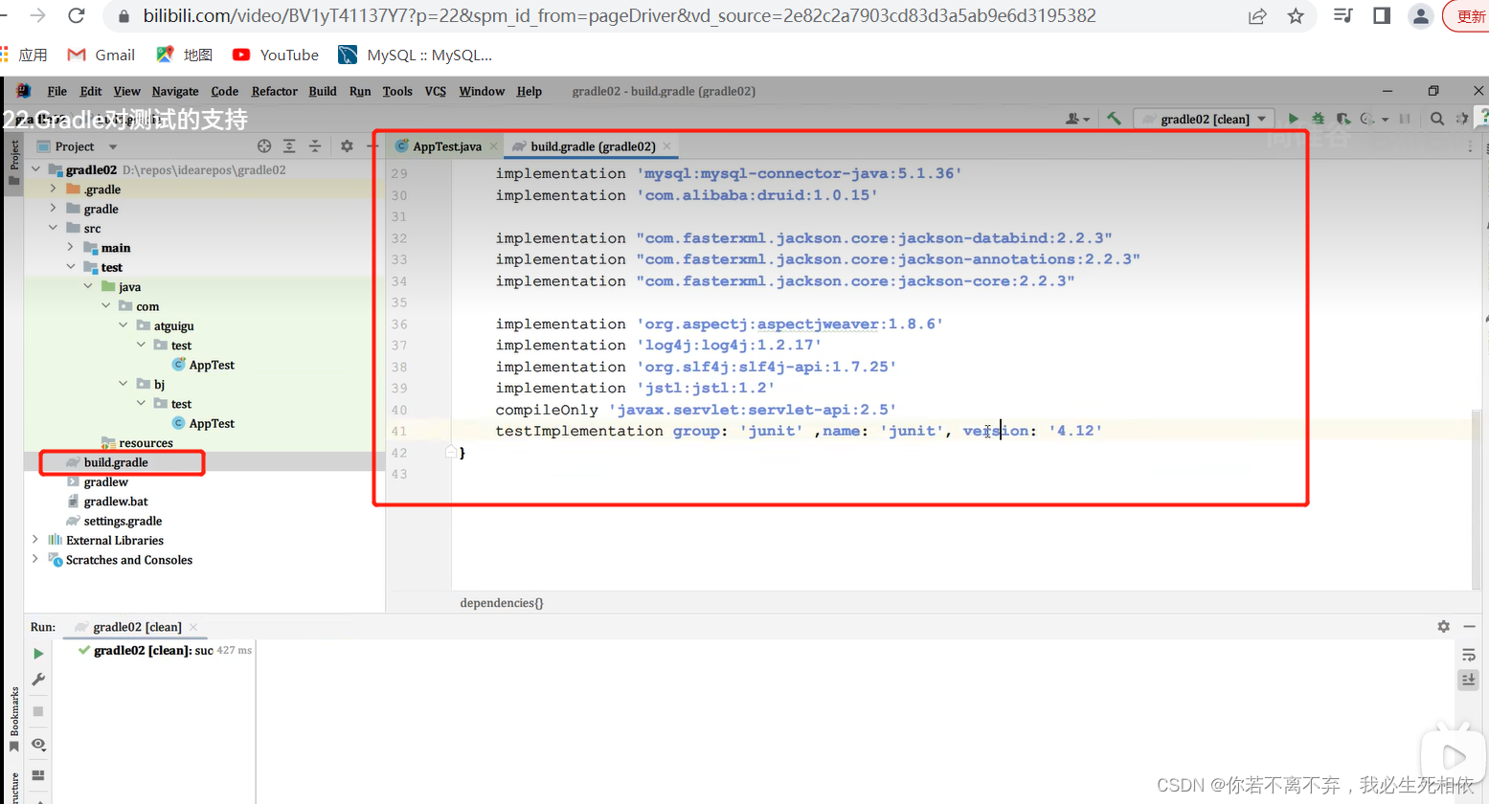Open media controls icon in Chrome toolbar
Screen dimensions: 1489x804
tap(1342, 15)
